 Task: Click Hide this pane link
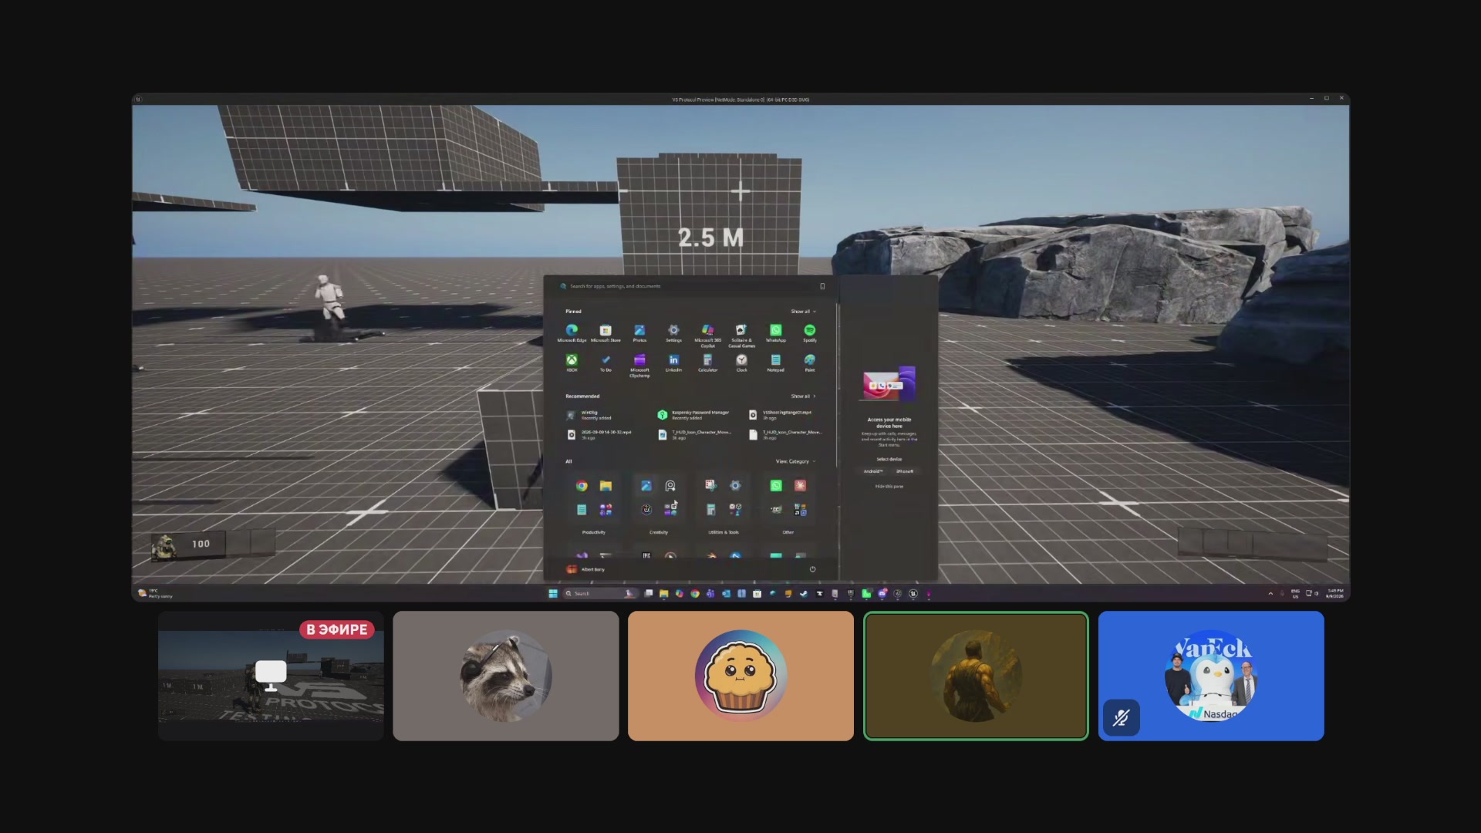[x=889, y=487]
